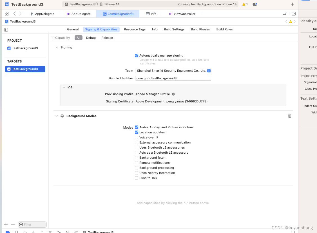317x233 pixels.
Task: Click the plus Library button top right
Action: 292,4
